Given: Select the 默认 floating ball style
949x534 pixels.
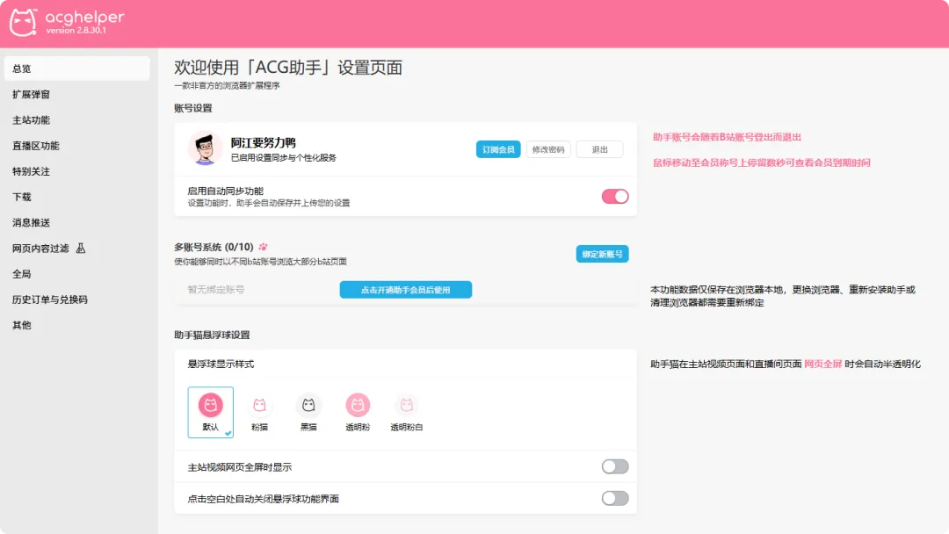Looking at the screenshot, I should coord(211,413).
